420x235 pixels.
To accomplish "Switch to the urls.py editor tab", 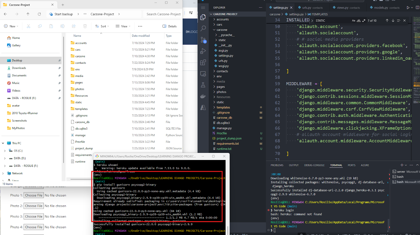I will click(312, 8).
